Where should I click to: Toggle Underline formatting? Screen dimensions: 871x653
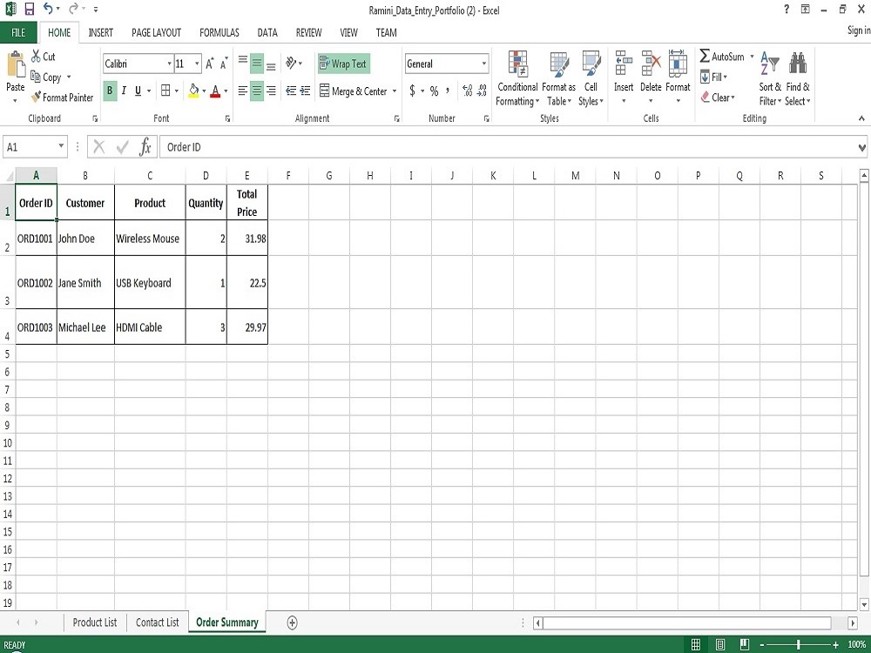coord(138,91)
